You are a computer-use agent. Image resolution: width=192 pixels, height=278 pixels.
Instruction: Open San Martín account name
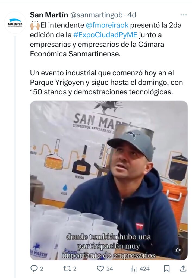[49, 15]
